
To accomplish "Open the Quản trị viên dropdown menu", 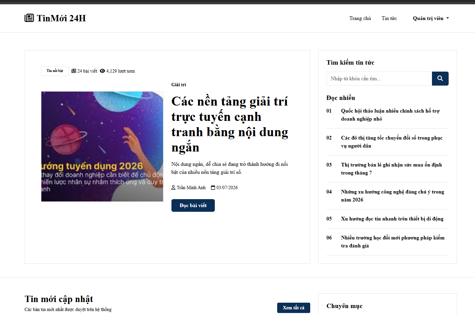I will 431,18.
